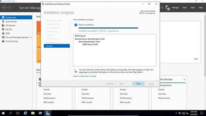Click Role Administration Tools entry

tap(89, 42)
